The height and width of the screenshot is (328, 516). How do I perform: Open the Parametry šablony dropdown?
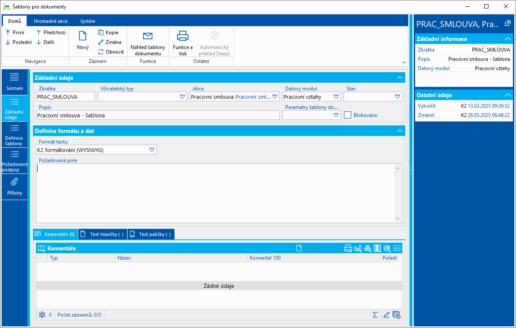(336, 115)
